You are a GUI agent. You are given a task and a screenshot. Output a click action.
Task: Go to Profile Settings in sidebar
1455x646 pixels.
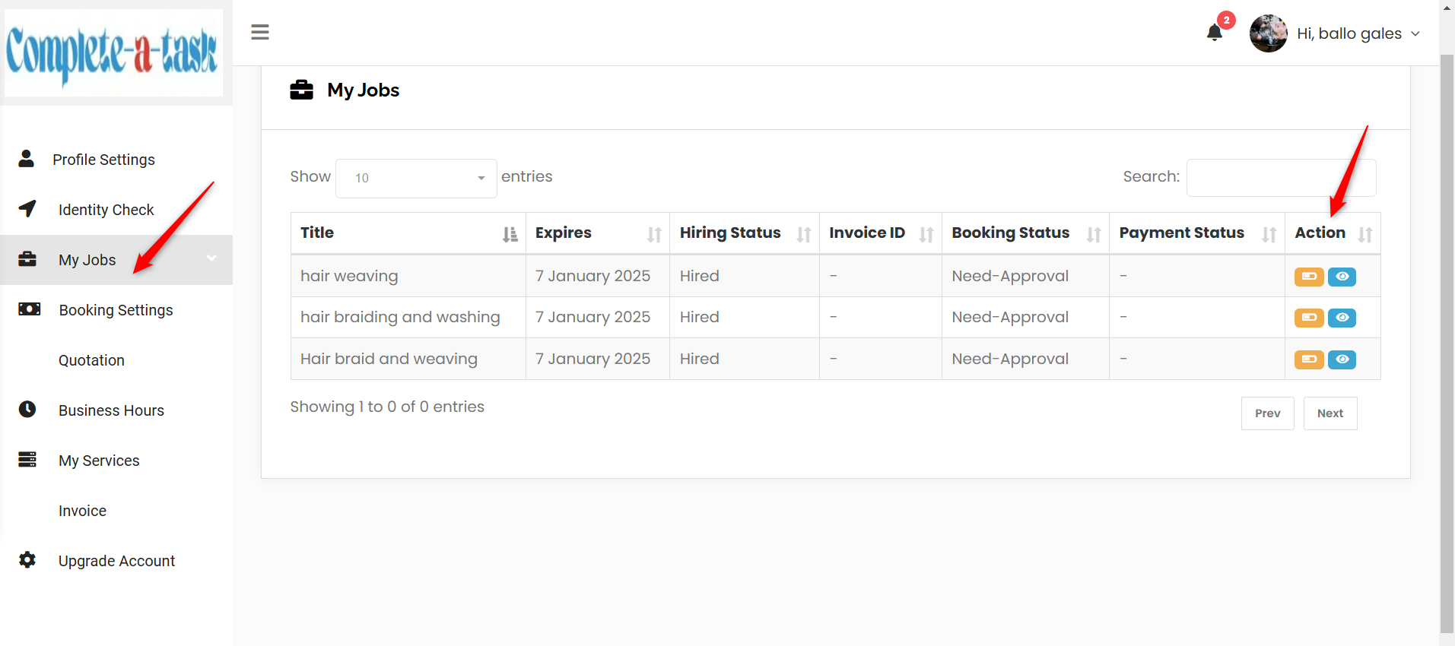coord(103,160)
